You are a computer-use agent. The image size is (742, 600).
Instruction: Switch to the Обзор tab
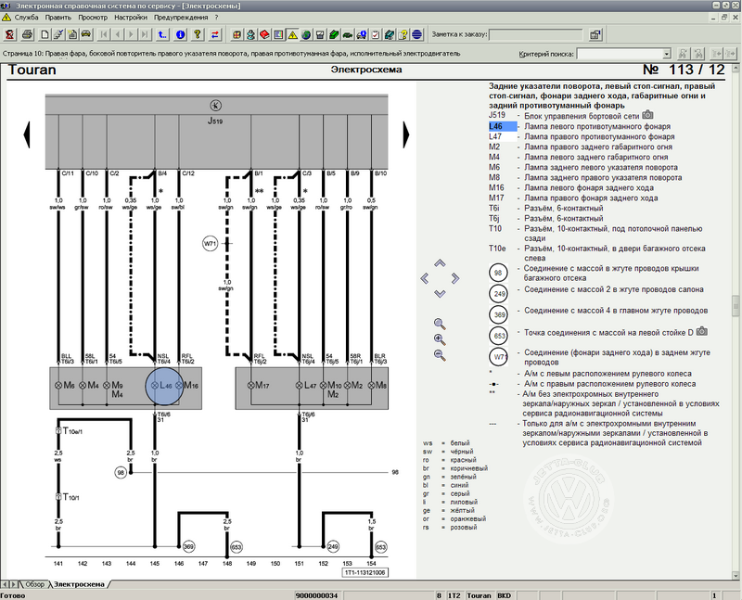click(34, 584)
